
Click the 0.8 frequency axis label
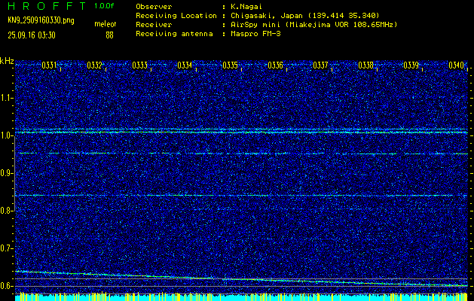tap(7, 211)
